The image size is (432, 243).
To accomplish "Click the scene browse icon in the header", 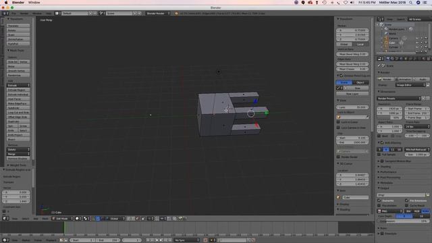I will pyautogui.click(x=102, y=13).
